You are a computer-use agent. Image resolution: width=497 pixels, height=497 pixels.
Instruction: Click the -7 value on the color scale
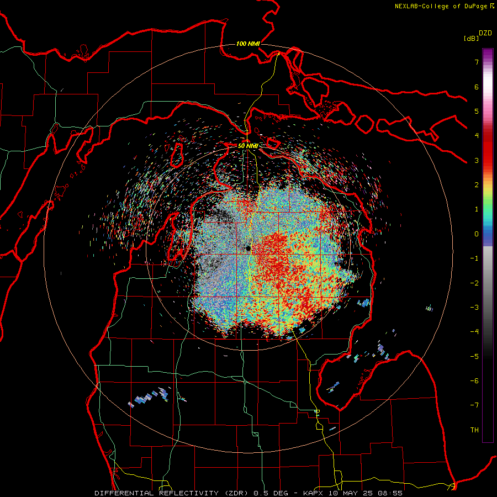point(474,405)
